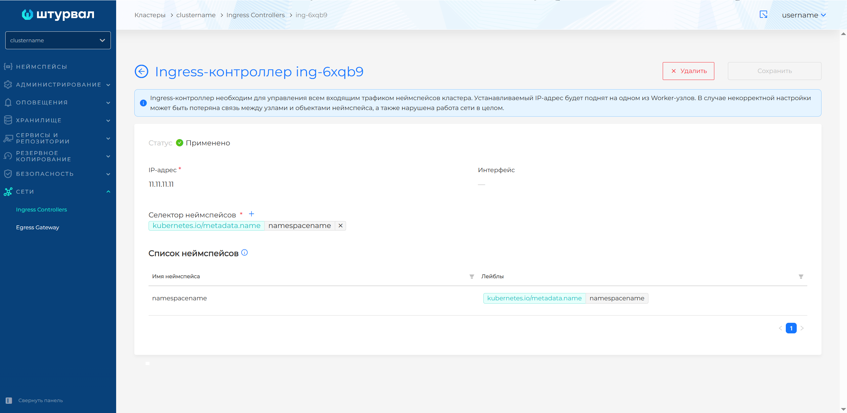Screen dimensions: 847x413
Task: Open Egress Gateway in the sidebar
Action: point(37,227)
